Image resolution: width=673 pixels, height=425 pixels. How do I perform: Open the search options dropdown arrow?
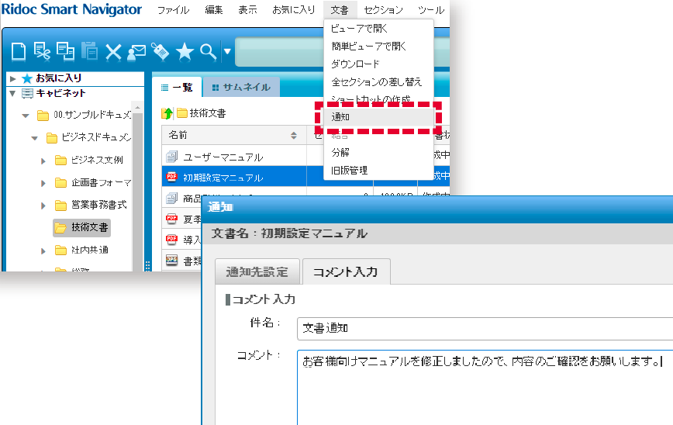point(227,52)
